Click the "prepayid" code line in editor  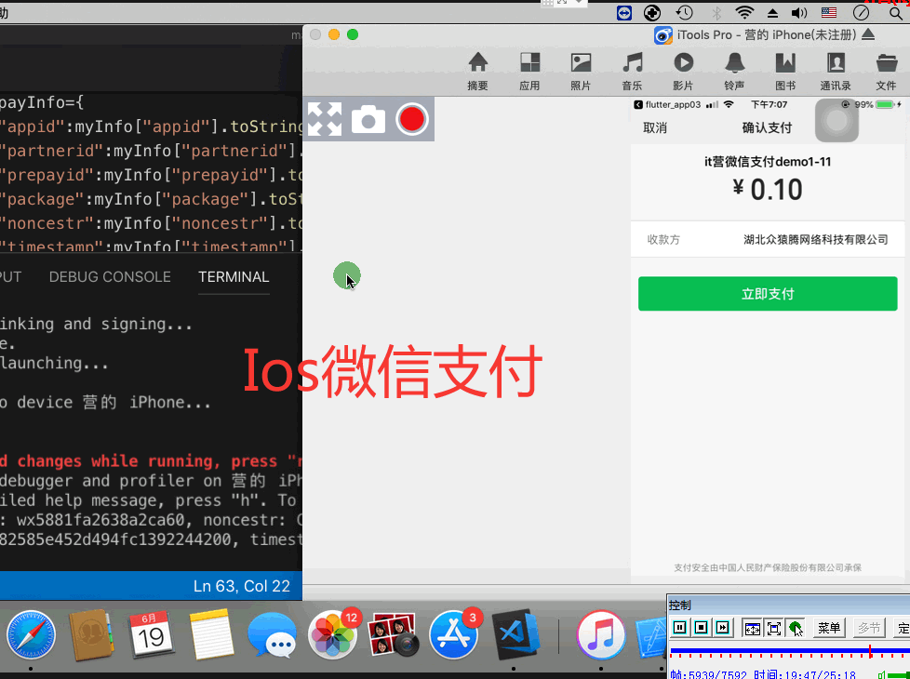(x=151, y=175)
